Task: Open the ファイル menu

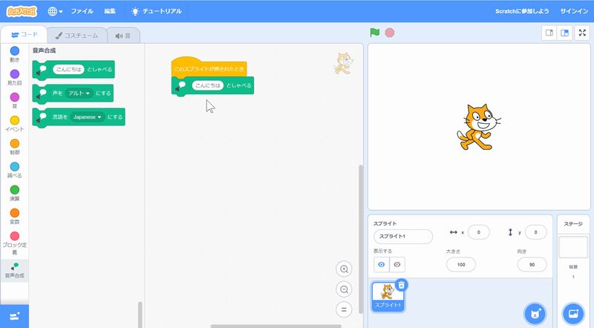Action: pyautogui.click(x=82, y=11)
